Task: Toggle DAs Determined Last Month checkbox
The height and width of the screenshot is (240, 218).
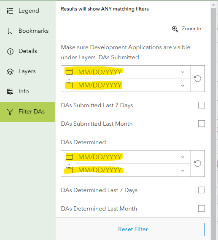Action: [202, 208]
